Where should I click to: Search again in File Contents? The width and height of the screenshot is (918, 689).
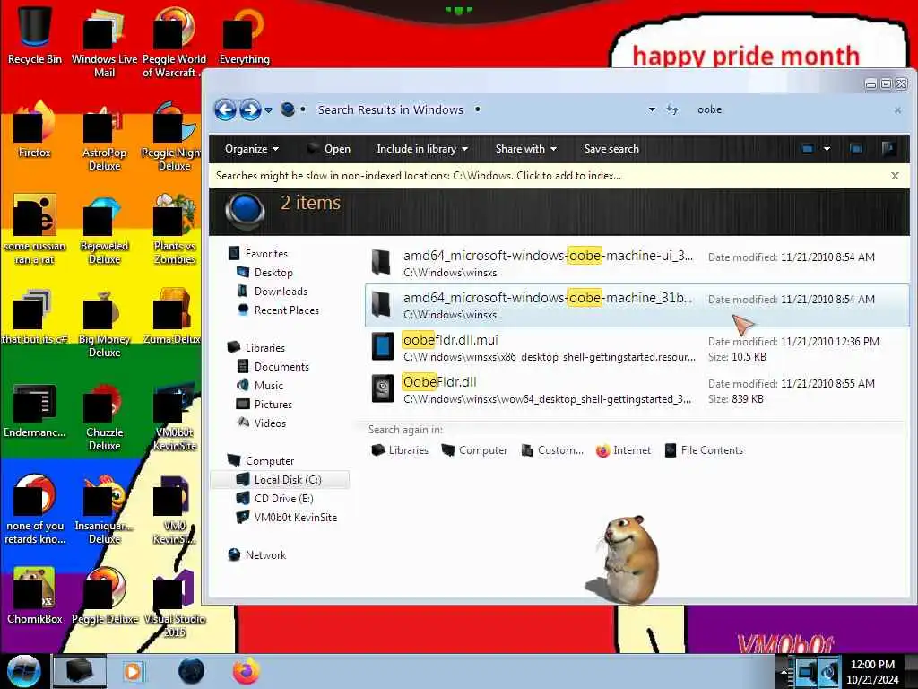point(705,450)
